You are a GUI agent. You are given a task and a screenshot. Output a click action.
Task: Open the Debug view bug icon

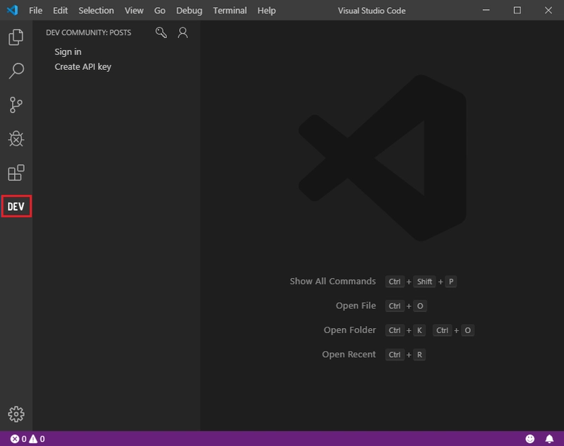(x=16, y=138)
